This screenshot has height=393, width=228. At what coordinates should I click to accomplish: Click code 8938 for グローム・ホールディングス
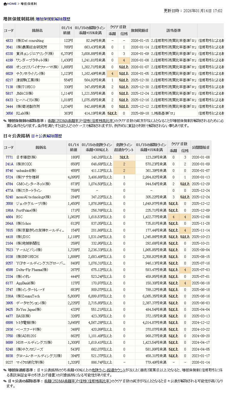pyautogui.click(x=9, y=356)
